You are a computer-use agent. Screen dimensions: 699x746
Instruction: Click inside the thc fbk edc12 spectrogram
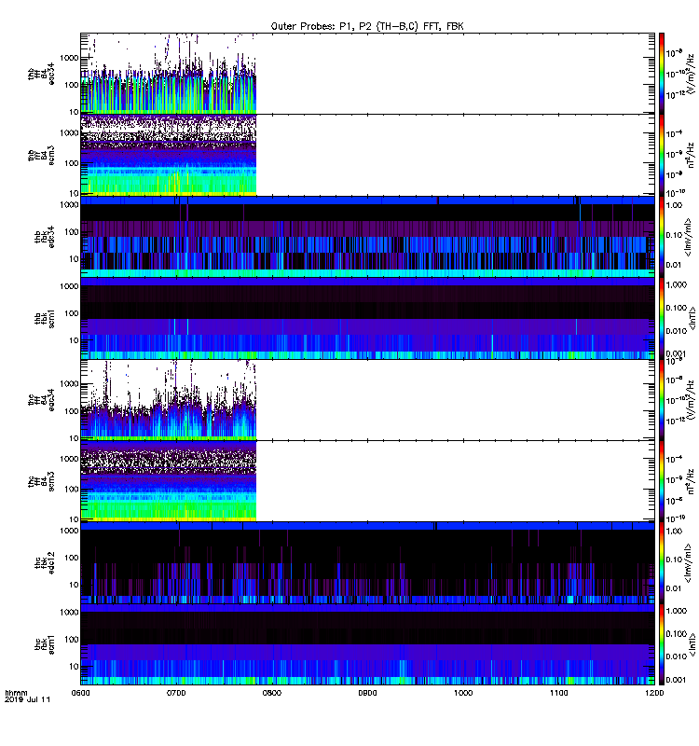pyautogui.click(x=367, y=563)
